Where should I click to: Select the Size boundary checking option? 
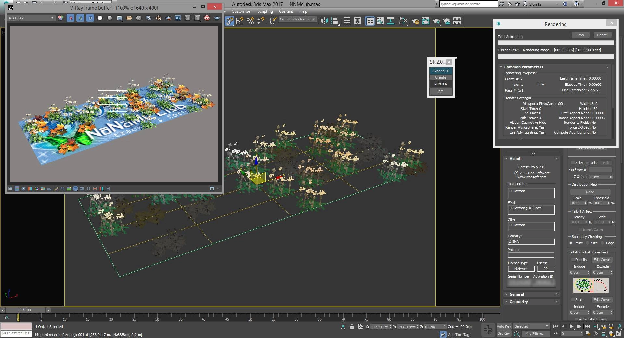[x=588, y=243]
